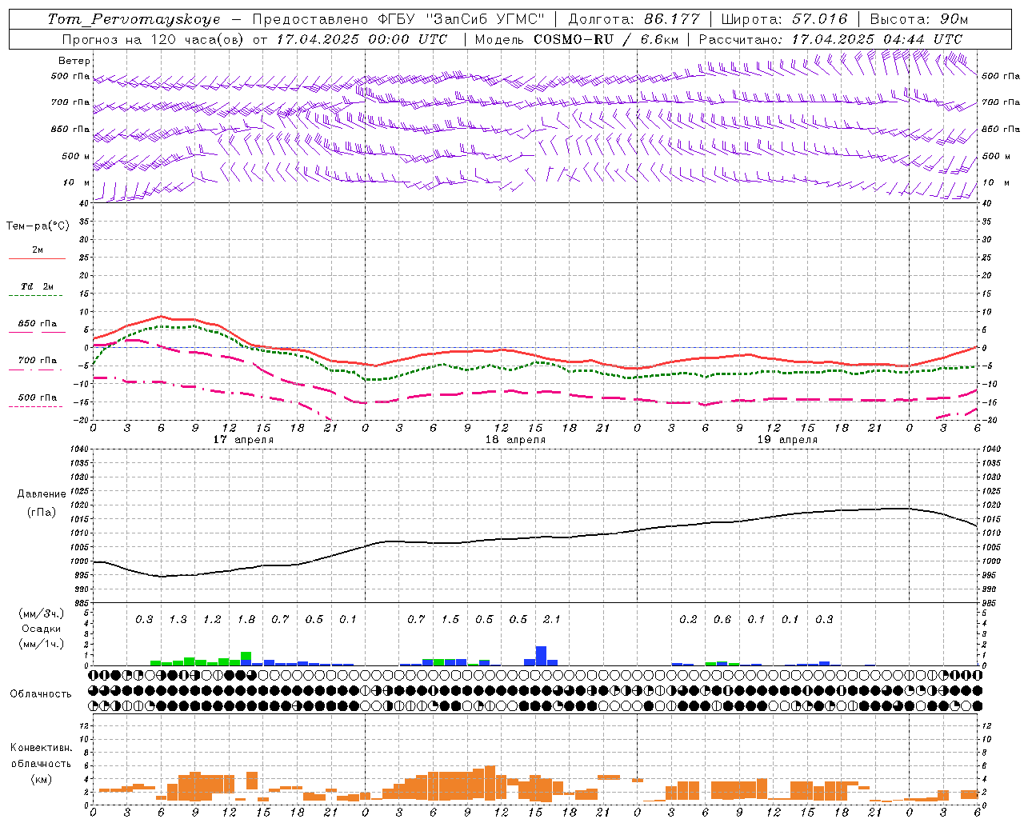The height and width of the screenshot is (819, 1024).
Task: Click the Tom_Pervomayskoye station title
Action: coord(134,19)
